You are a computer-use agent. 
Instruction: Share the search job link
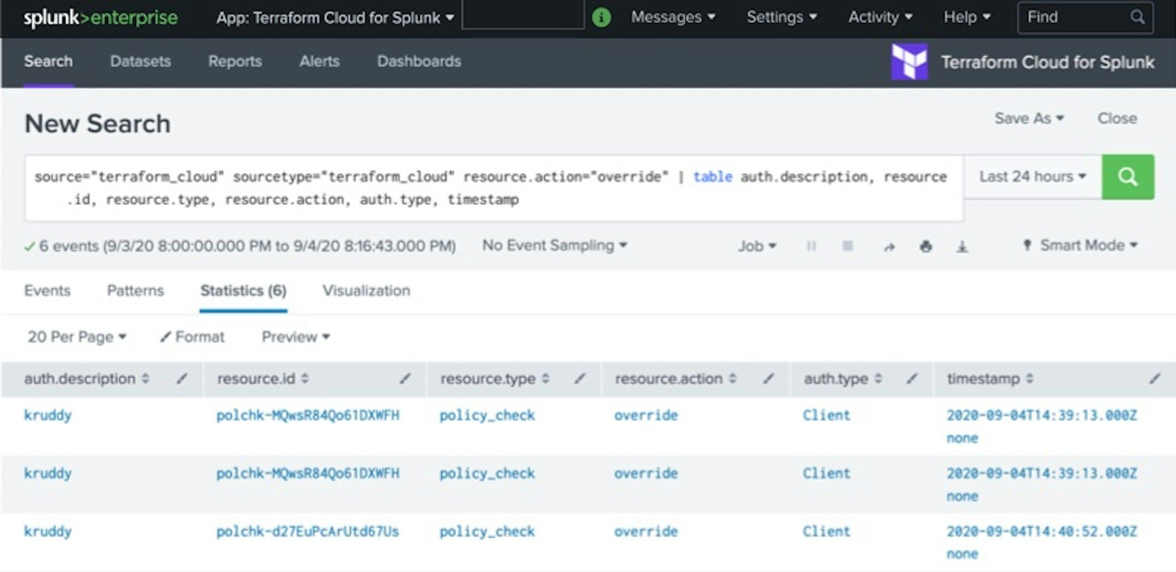tap(889, 246)
